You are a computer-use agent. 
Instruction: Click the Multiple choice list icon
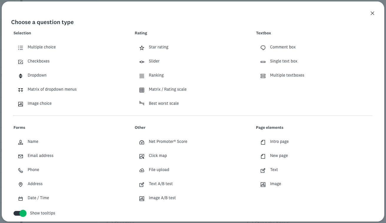(x=21, y=48)
